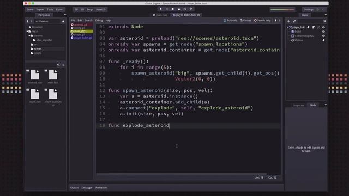Viewport: 349px width, 196px height.
Task: Open script editor Debug menu
Action: click(x=99, y=20)
